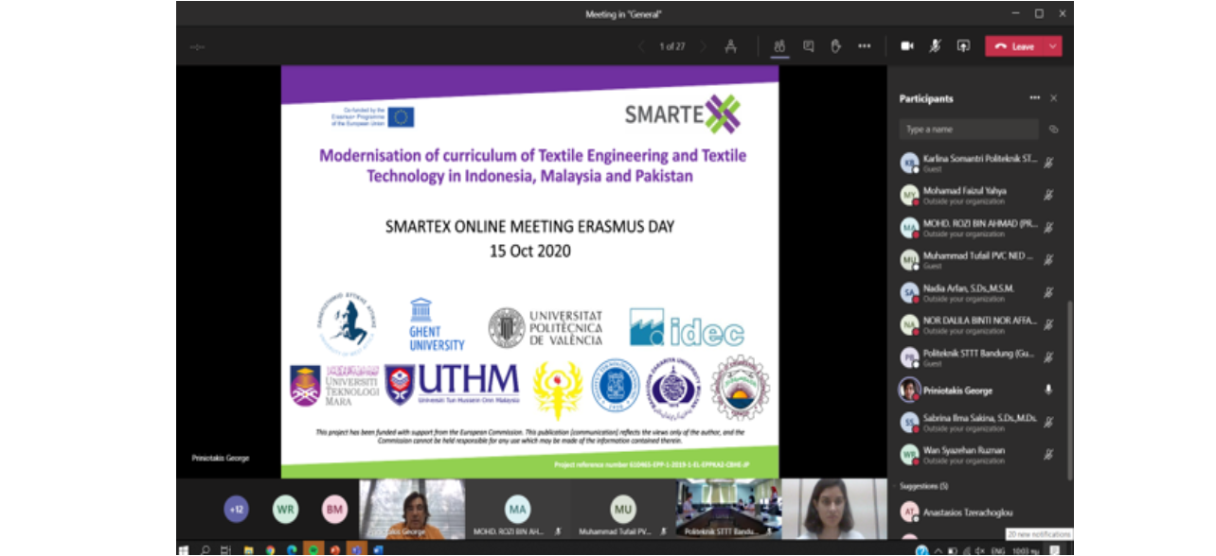This screenshot has width=1216, height=556.
Task: Click the 20 new notifications tooltip
Action: click(1039, 534)
